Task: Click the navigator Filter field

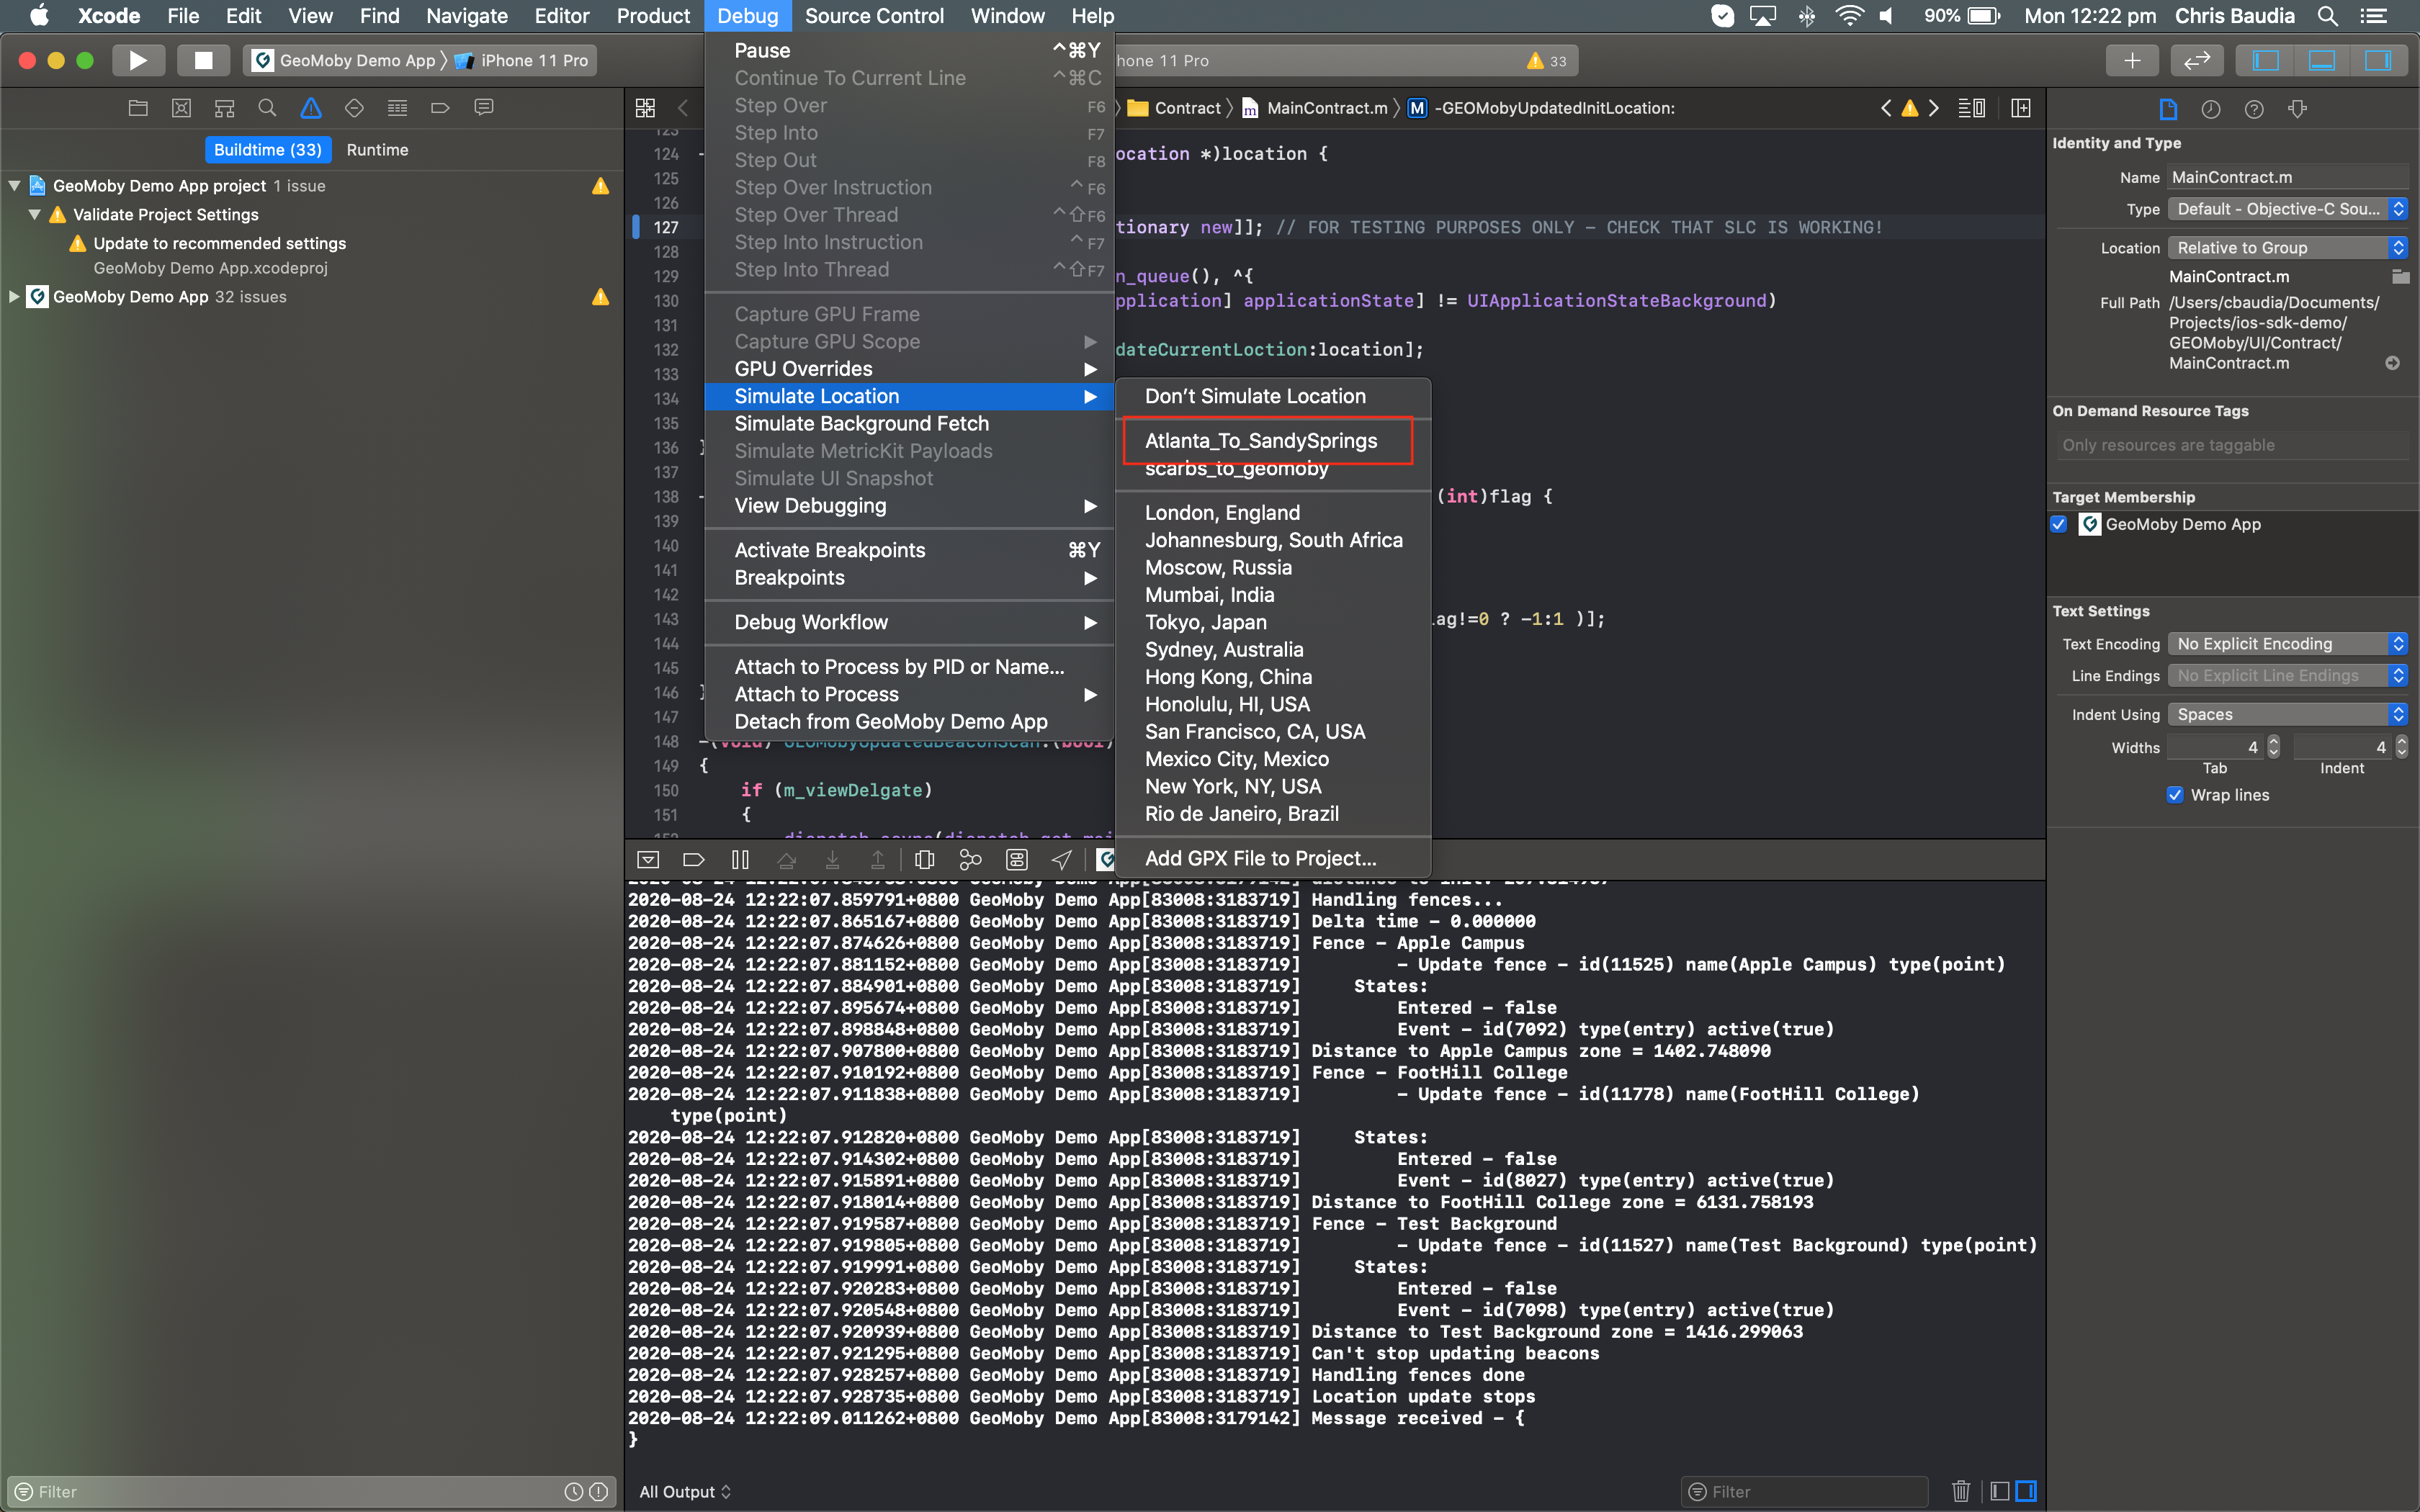Action: click(310, 1491)
